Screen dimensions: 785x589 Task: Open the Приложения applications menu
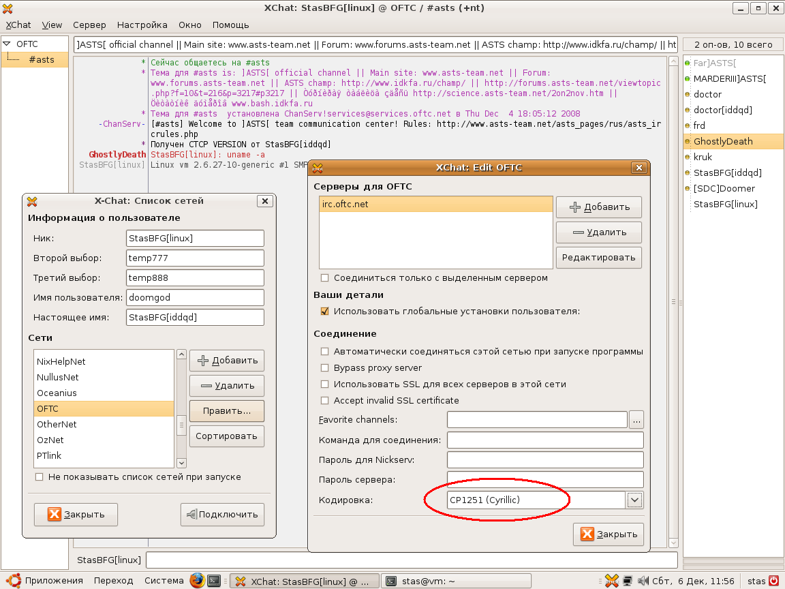coord(45,581)
